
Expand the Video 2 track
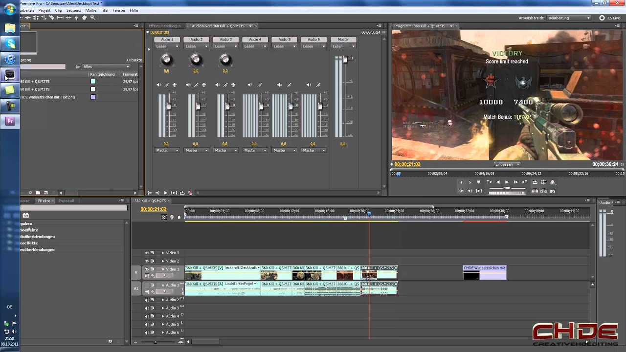coord(163,261)
